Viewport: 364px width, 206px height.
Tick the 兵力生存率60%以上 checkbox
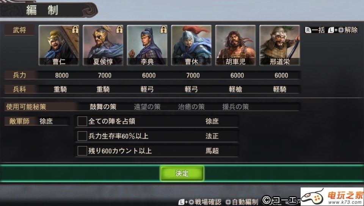point(82,136)
